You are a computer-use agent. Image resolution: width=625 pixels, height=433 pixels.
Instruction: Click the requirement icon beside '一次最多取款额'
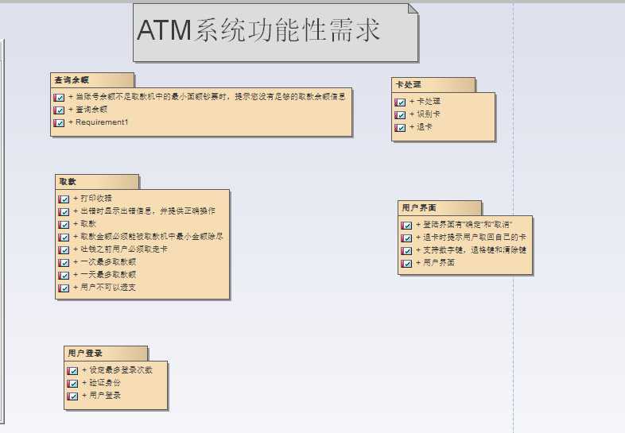click(x=64, y=262)
